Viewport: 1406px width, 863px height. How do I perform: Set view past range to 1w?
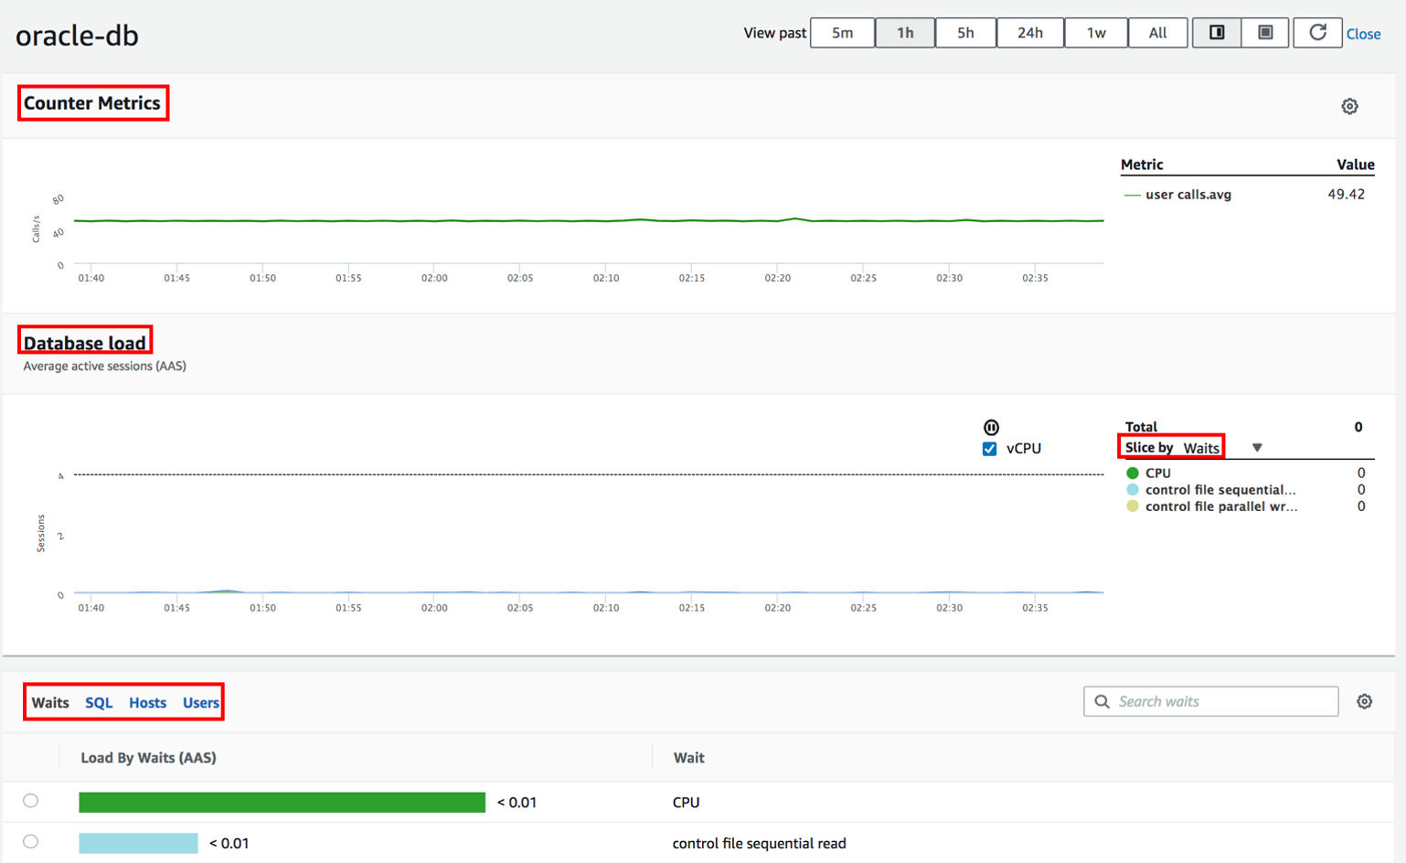tap(1096, 33)
